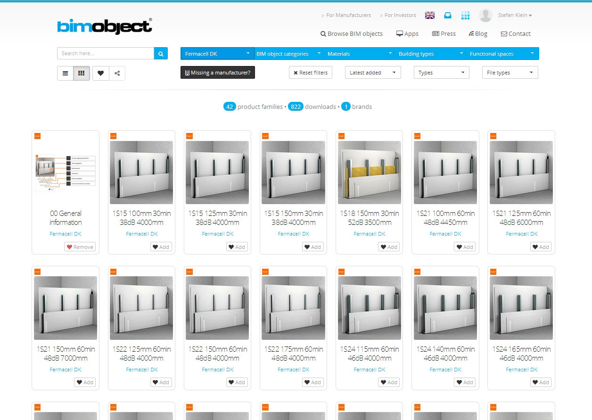This screenshot has width=592, height=420.
Task: Open the File types dropdown
Action: 510,73
